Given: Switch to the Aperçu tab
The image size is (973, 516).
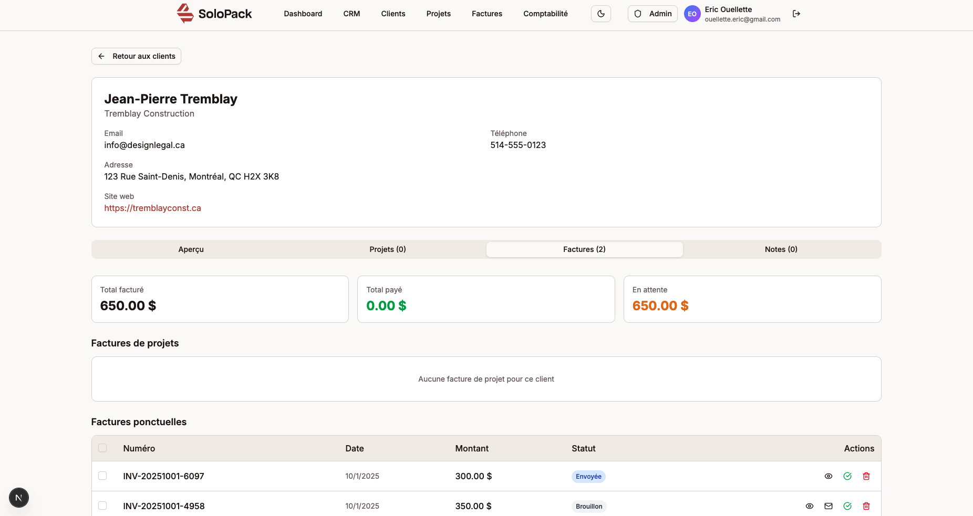Looking at the screenshot, I should click(x=190, y=249).
